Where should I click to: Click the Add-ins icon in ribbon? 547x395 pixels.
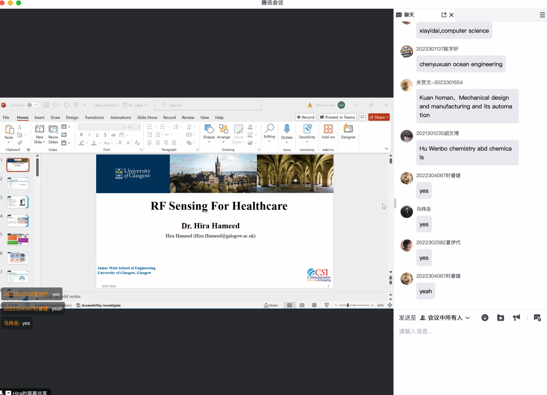328,129
